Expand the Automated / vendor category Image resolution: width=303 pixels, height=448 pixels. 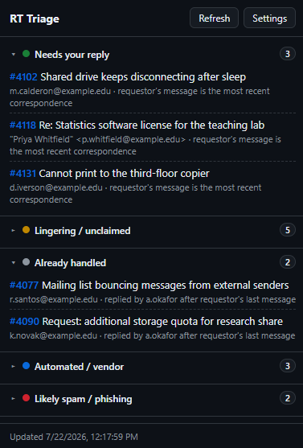click(x=152, y=367)
